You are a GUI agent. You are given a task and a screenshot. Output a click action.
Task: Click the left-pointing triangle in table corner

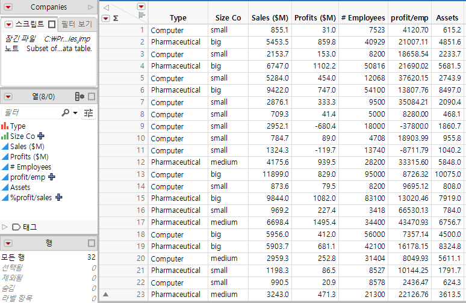click(x=106, y=7)
